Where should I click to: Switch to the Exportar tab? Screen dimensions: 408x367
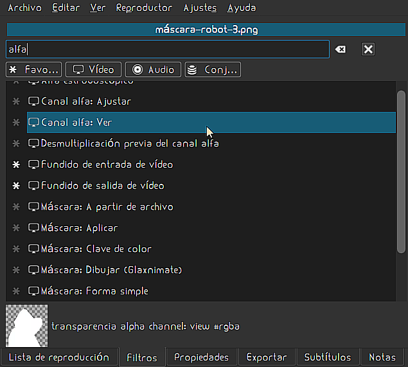(267, 357)
